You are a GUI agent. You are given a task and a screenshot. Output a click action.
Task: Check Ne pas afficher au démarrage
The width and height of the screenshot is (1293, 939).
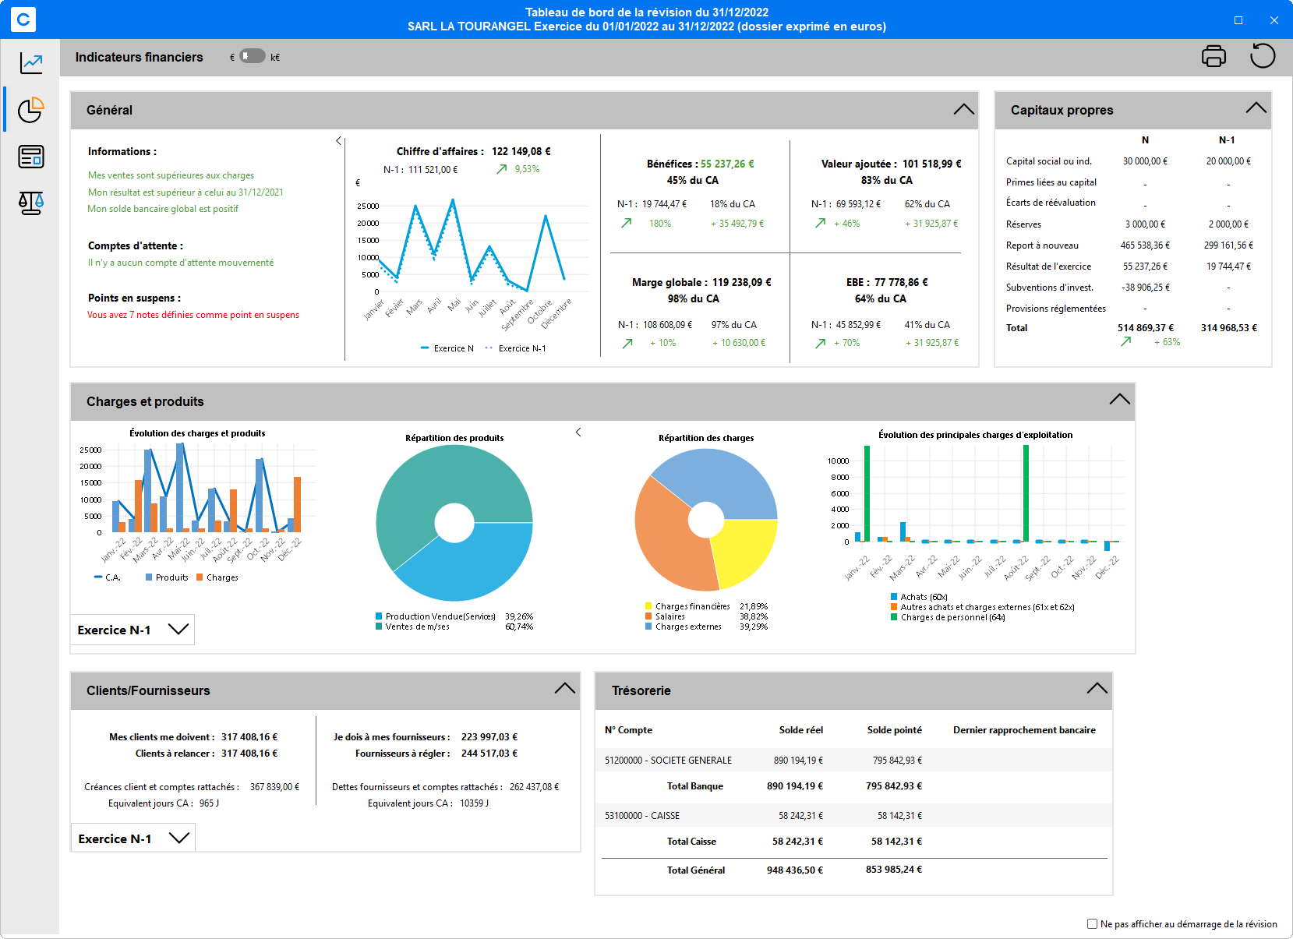[x=1092, y=923]
